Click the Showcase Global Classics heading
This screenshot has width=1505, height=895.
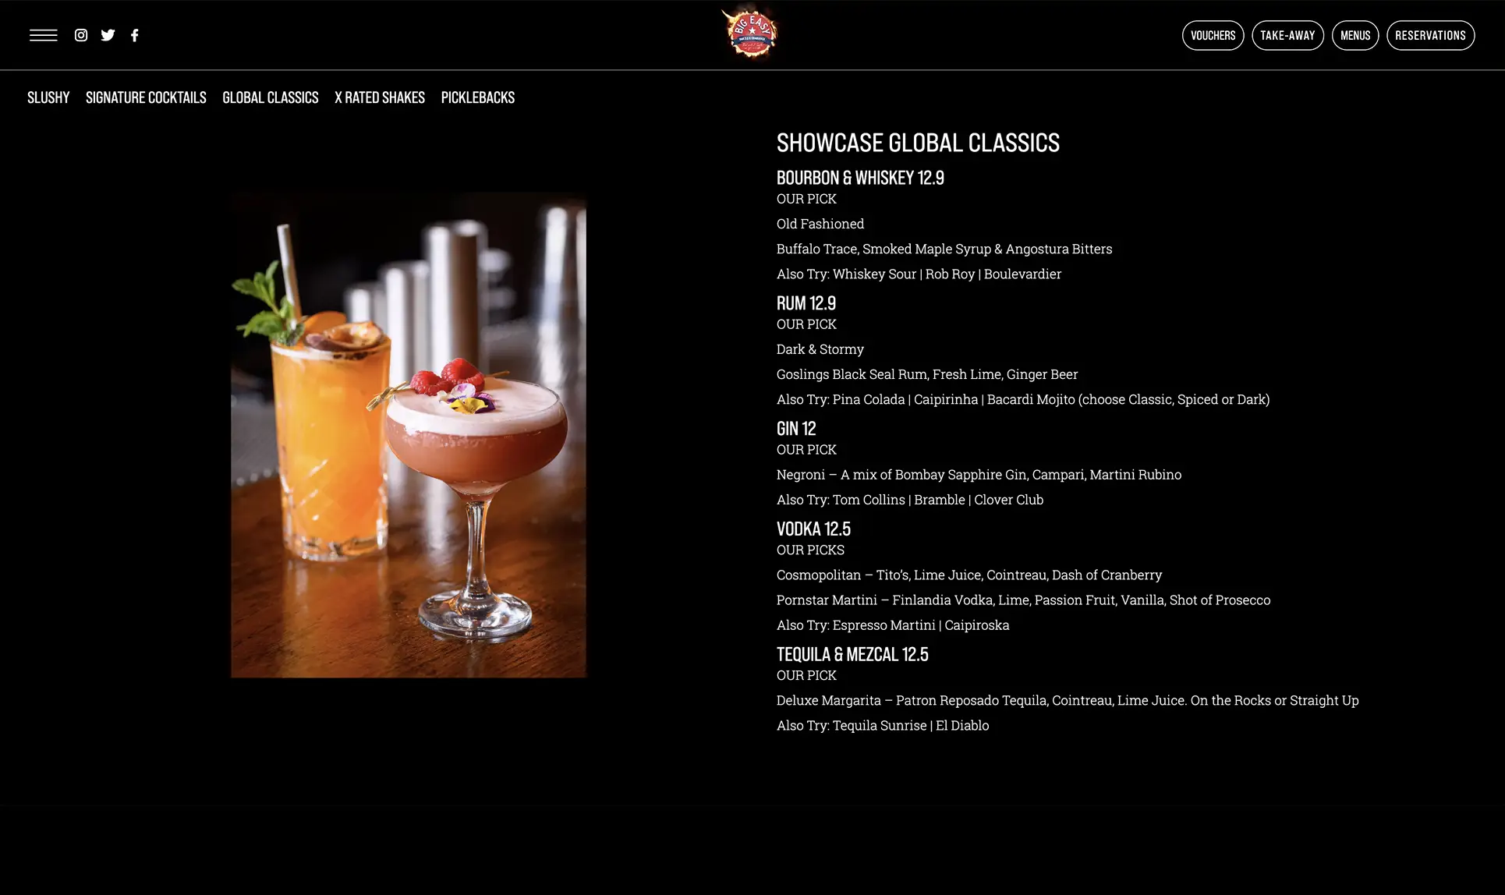(918, 143)
